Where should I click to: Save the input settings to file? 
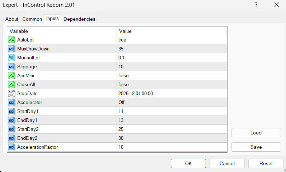pyautogui.click(x=256, y=147)
